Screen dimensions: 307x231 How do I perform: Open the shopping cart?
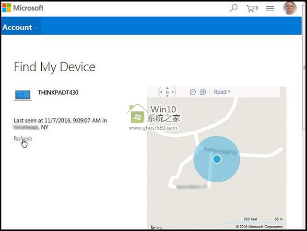(x=252, y=8)
